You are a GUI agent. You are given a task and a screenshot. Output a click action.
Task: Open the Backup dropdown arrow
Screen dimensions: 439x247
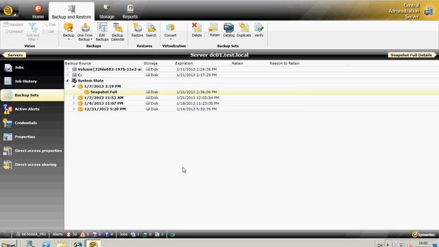coord(69,40)
